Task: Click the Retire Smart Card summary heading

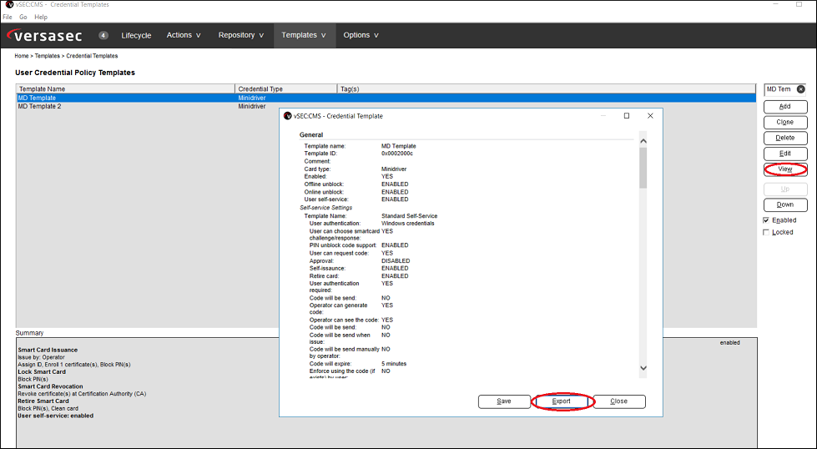Action: 43,401
